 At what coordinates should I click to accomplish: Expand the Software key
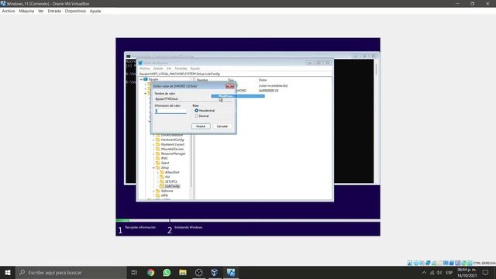(153, 191)
